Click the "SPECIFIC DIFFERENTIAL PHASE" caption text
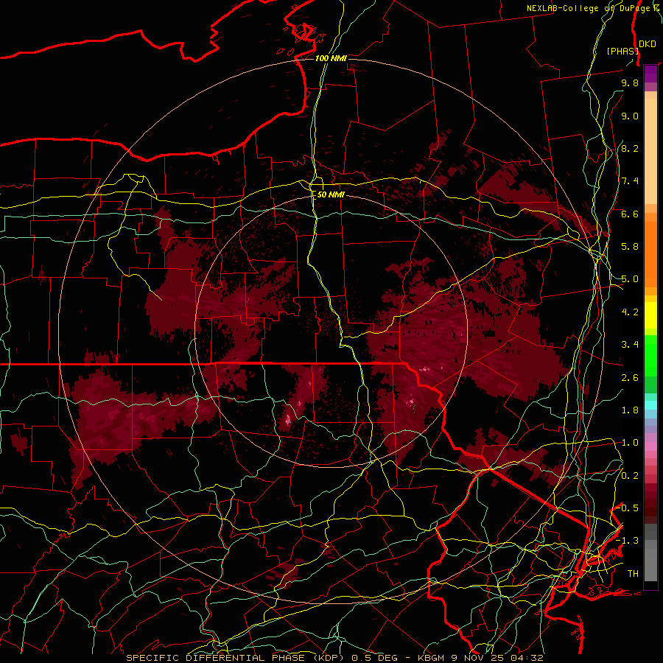 pyautogui.click(x=215, y=658)
